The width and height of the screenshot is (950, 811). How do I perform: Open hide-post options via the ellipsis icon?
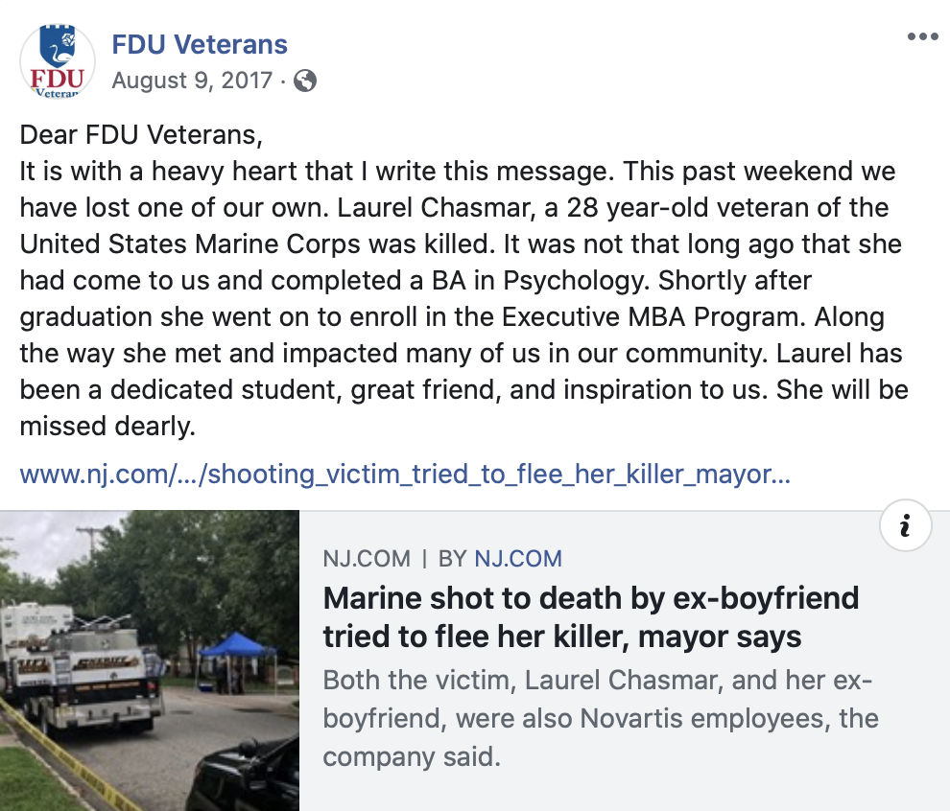click(923, 36)
